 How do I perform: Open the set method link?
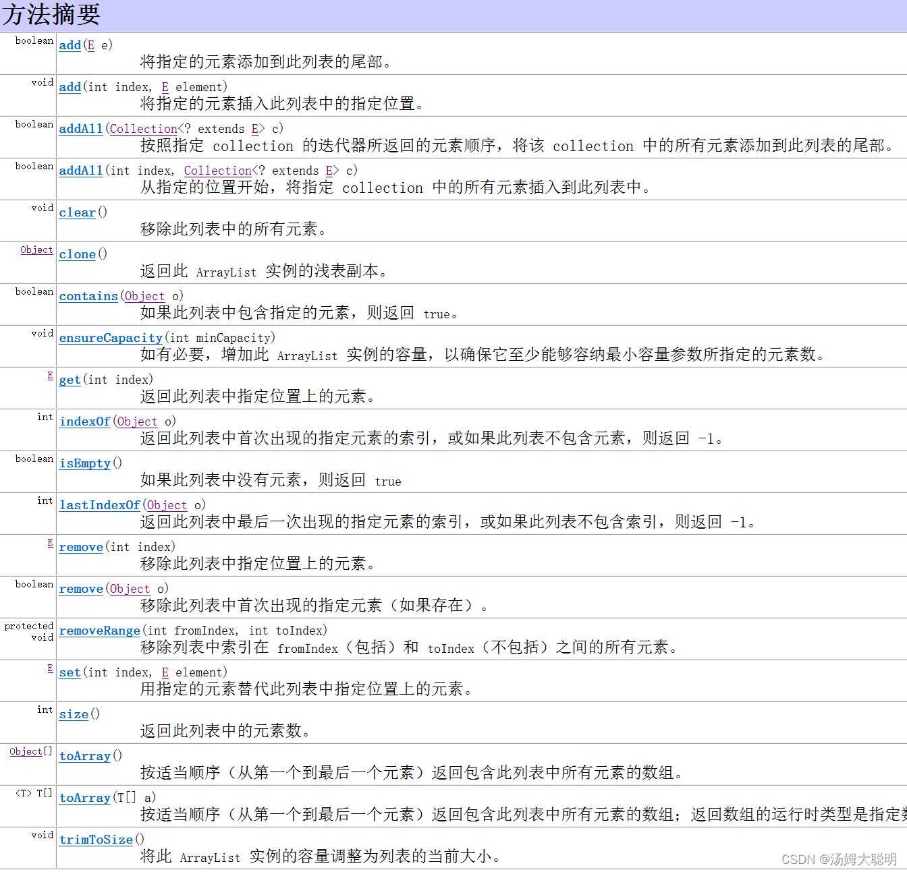tap(70, 672)
